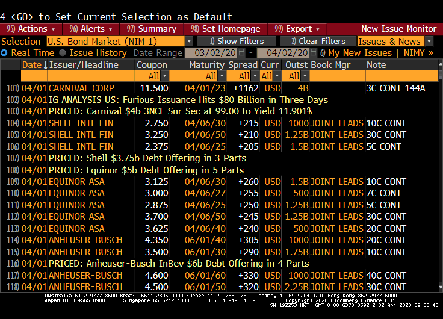Click the 40C CONT note
443x319 pixels.
(x=386, y=276)
